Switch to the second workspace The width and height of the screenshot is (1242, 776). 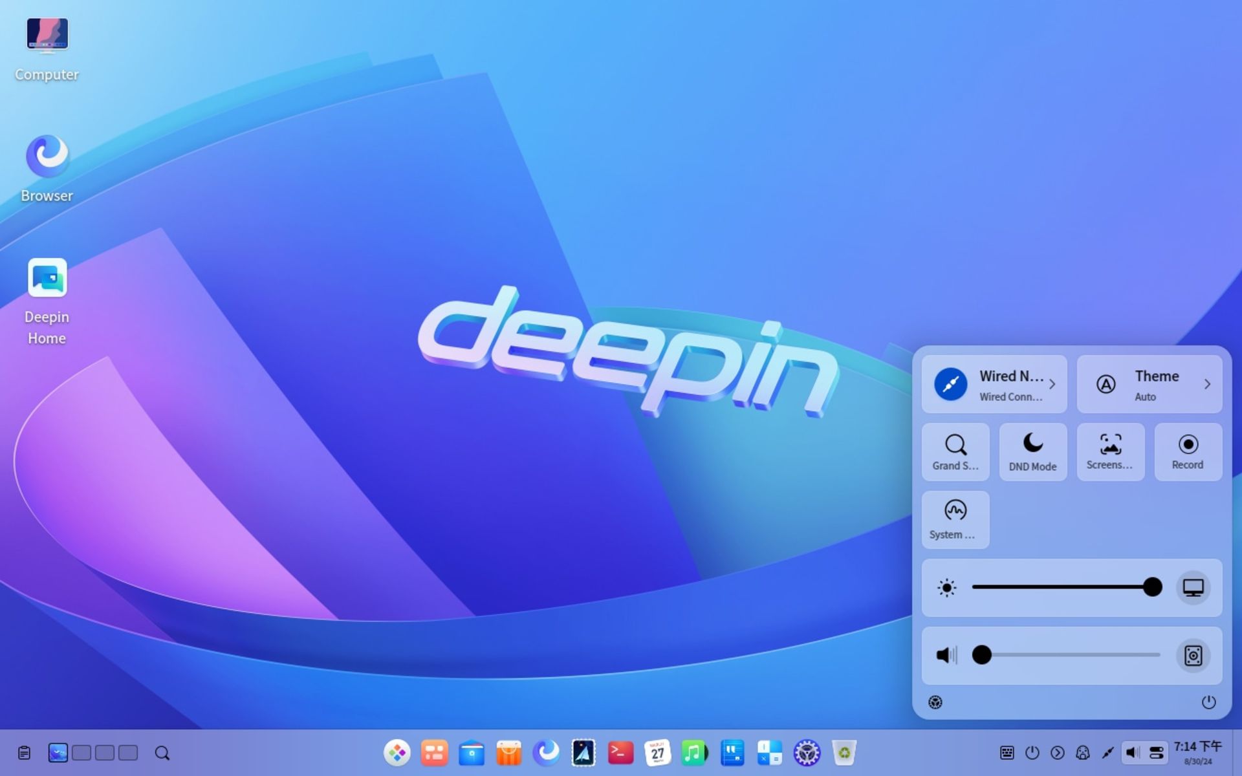click(x=82, y=753)
